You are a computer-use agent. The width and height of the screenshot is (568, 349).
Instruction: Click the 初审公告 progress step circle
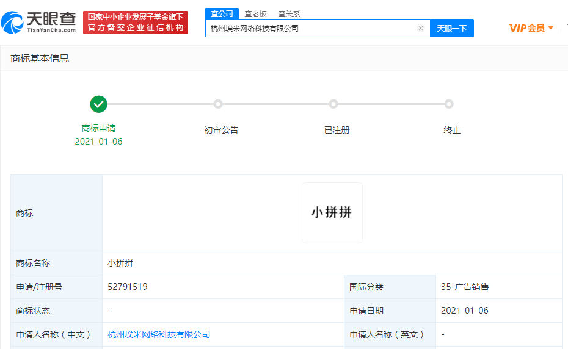[x=218, y=104]
